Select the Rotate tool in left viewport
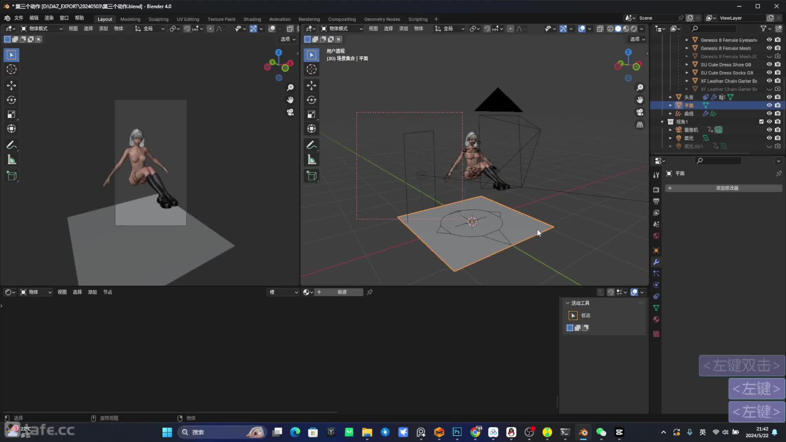Image resolution: width=786 pixels, height=442 pixels. pos(11,100)
